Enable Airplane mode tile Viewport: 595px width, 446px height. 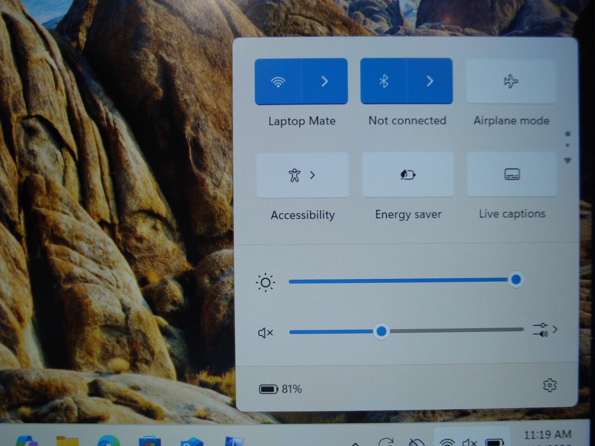[511, 81]
